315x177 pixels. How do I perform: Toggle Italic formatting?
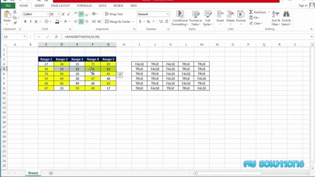click(x=31, y=22)
